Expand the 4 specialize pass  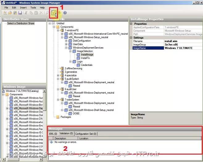click(x=58, y=75)
